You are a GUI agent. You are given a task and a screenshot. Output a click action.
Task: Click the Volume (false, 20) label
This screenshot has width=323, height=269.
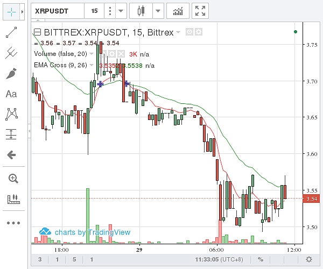click(x=60, y=54)
